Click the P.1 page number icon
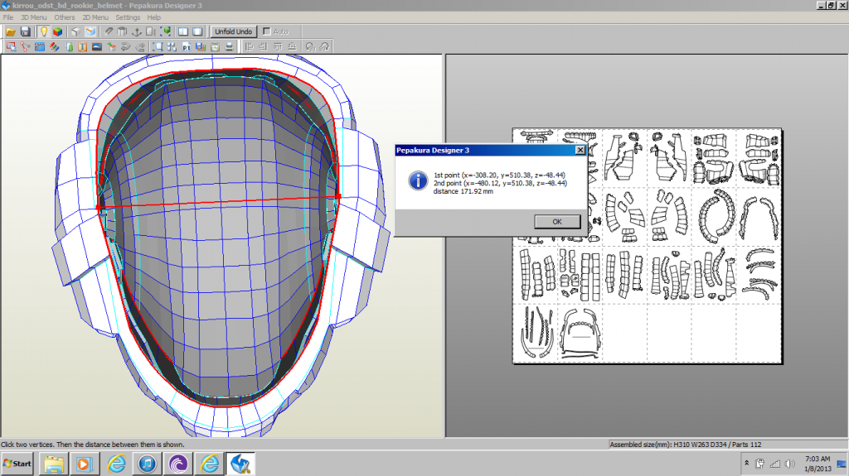 click(187, 47)
